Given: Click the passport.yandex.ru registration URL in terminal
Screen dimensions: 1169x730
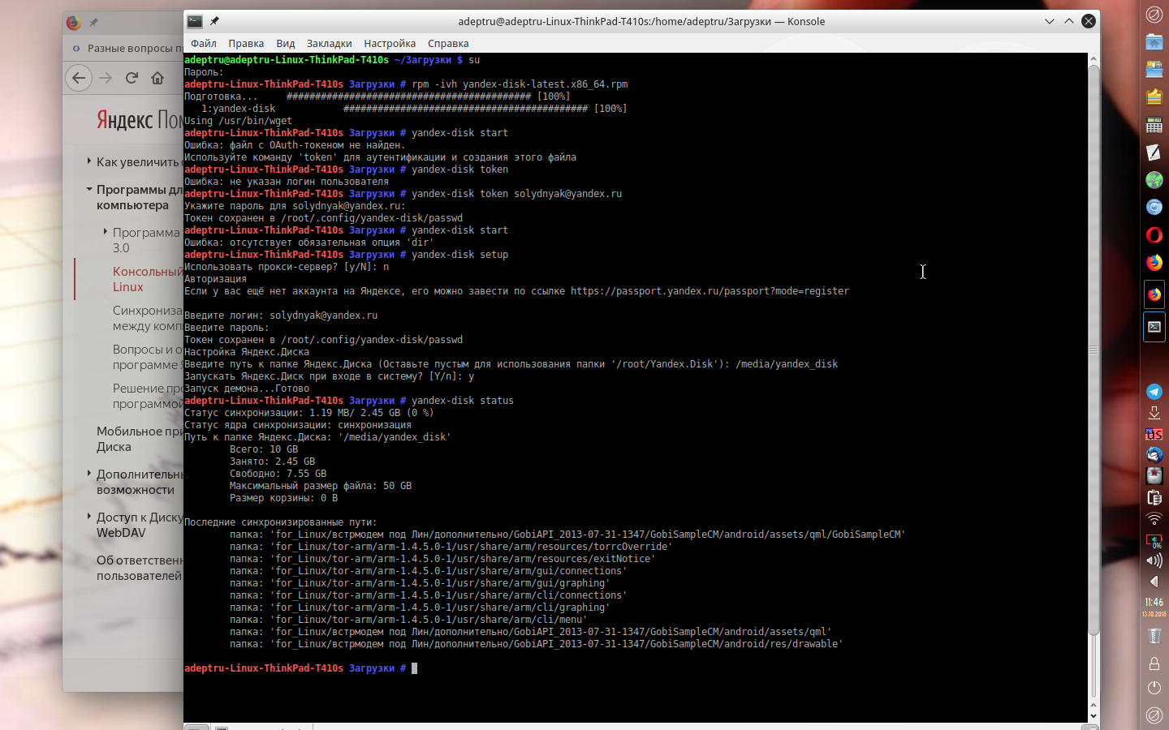Looking at the screenshot, I should tap(710, 291).
